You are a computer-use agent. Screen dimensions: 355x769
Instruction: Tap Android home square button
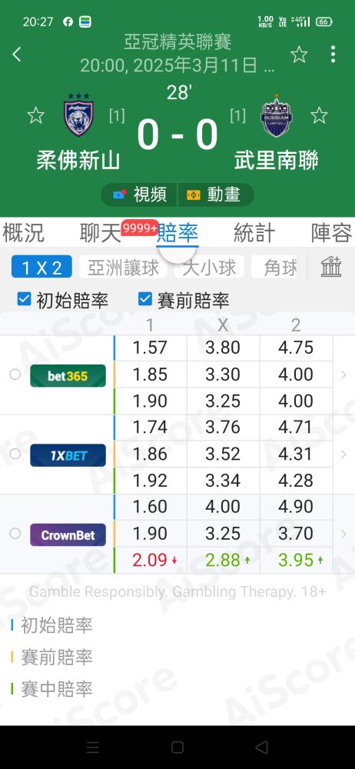point(177,747)
